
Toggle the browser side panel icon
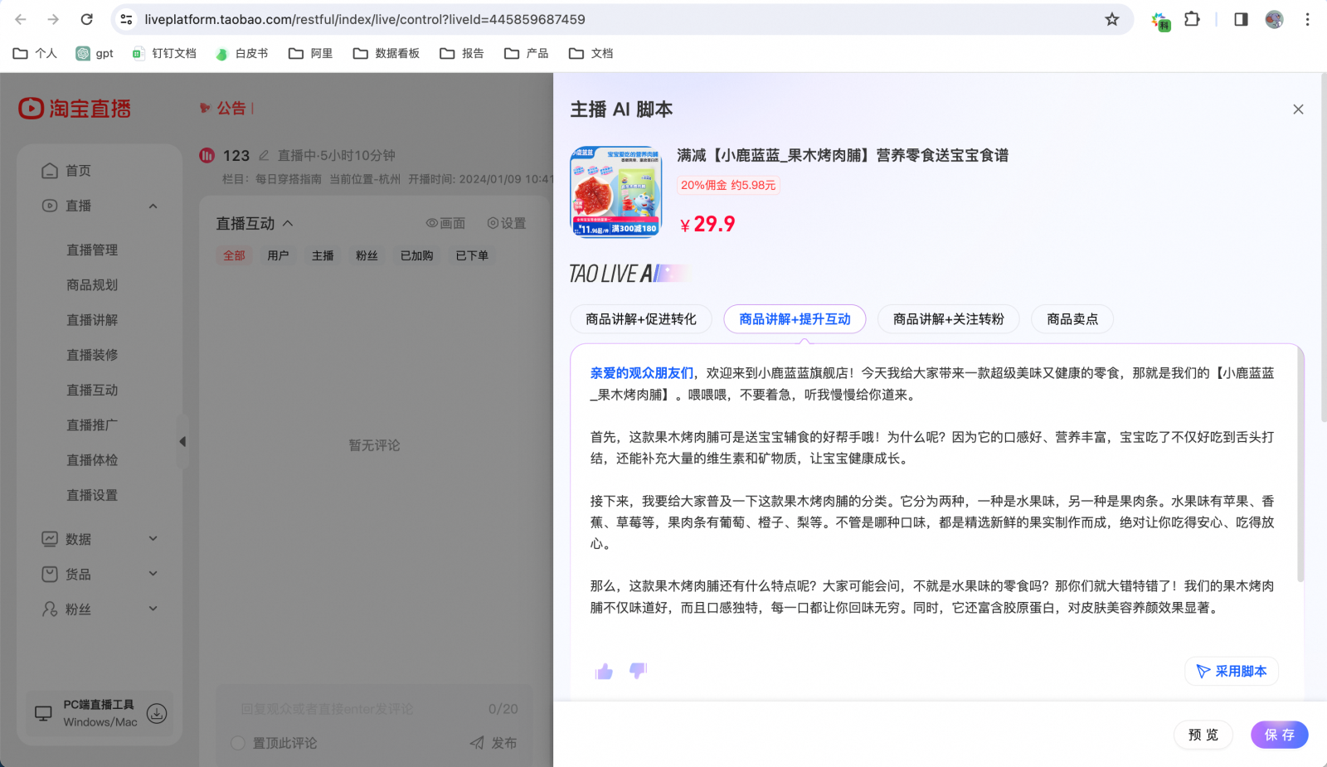click(1241, 19)
